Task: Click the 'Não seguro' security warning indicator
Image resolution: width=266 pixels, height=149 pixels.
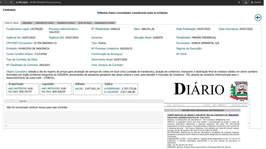Action: (22, 2)
